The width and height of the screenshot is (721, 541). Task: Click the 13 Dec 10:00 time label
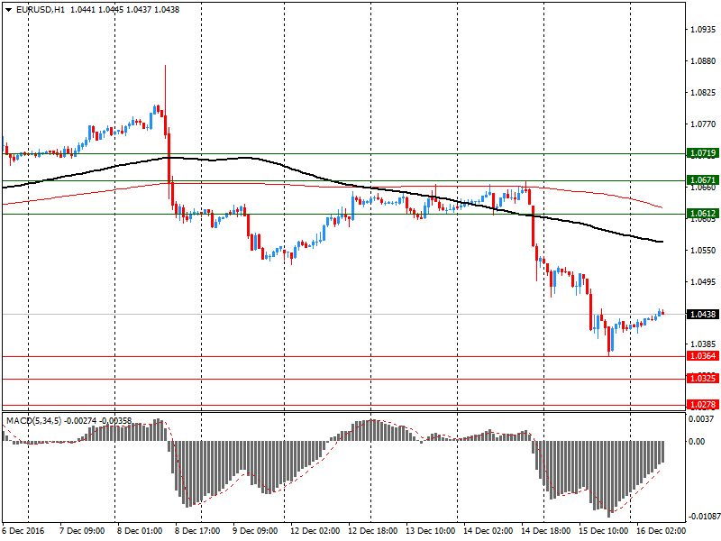click(431, 531)
